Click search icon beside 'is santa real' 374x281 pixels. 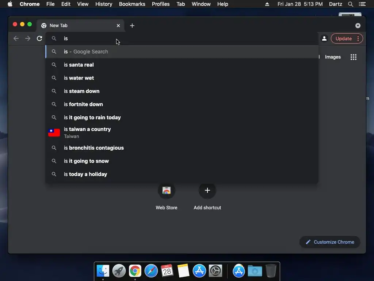[54, 65]
